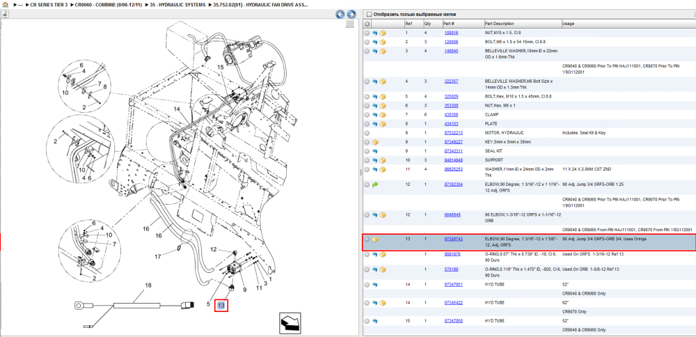Click the blue arrow icon for O-ring 9991976

pyautogui.click(x=375, y=254)
